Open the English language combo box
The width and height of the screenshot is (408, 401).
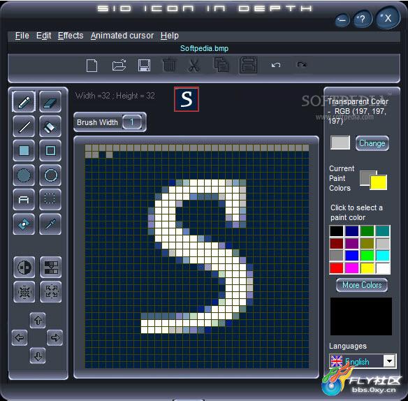(x=363, y=361)
